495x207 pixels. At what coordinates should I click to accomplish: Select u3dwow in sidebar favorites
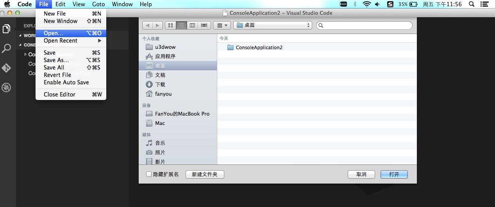[x=178, y=47]
